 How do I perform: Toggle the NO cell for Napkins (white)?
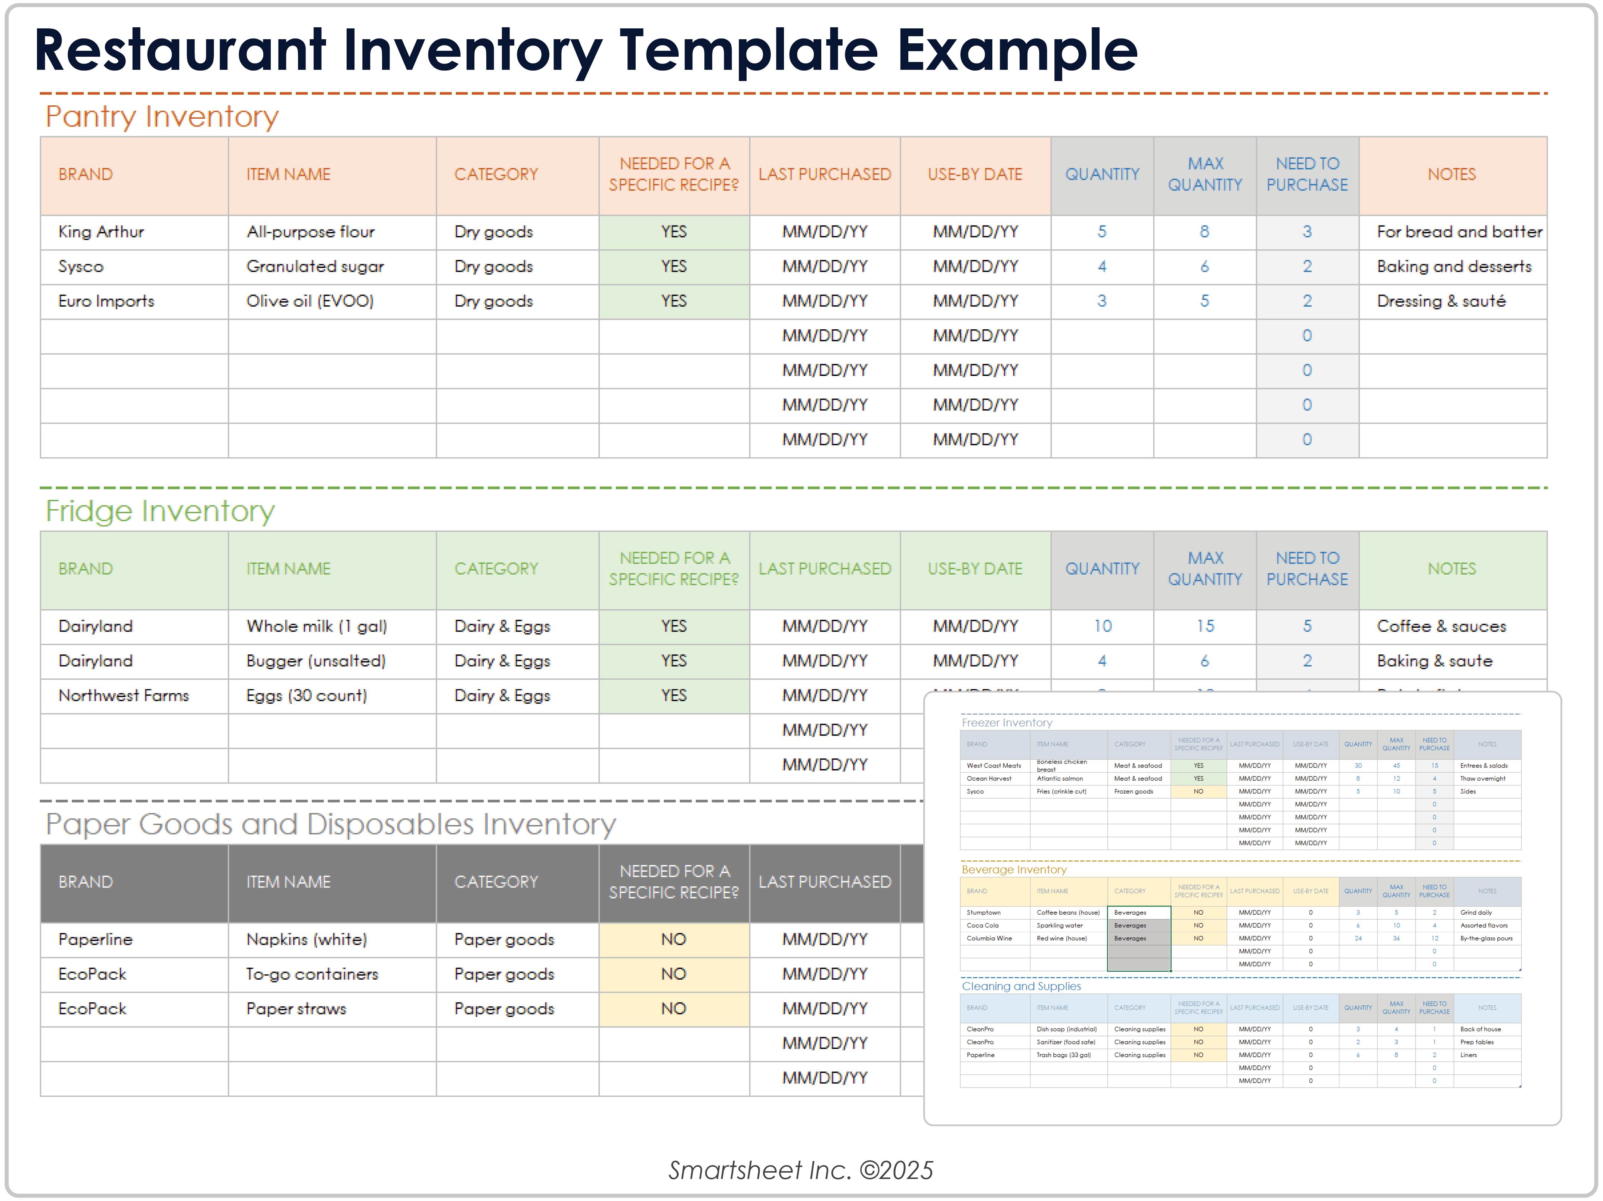pyautogui.click(x=673, y=940)
